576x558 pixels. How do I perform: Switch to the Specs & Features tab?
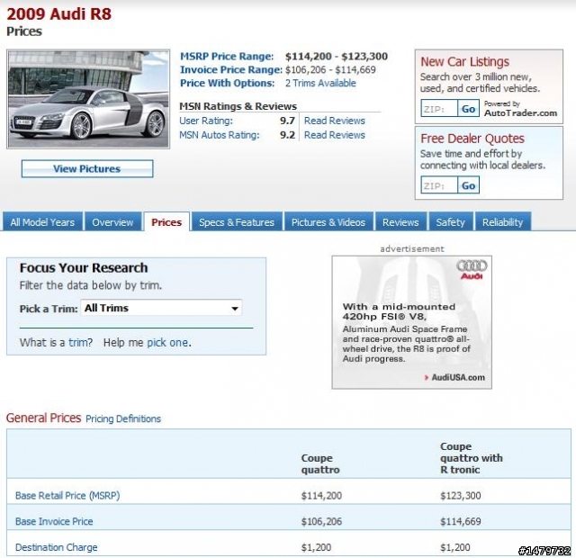coord(237,222)
